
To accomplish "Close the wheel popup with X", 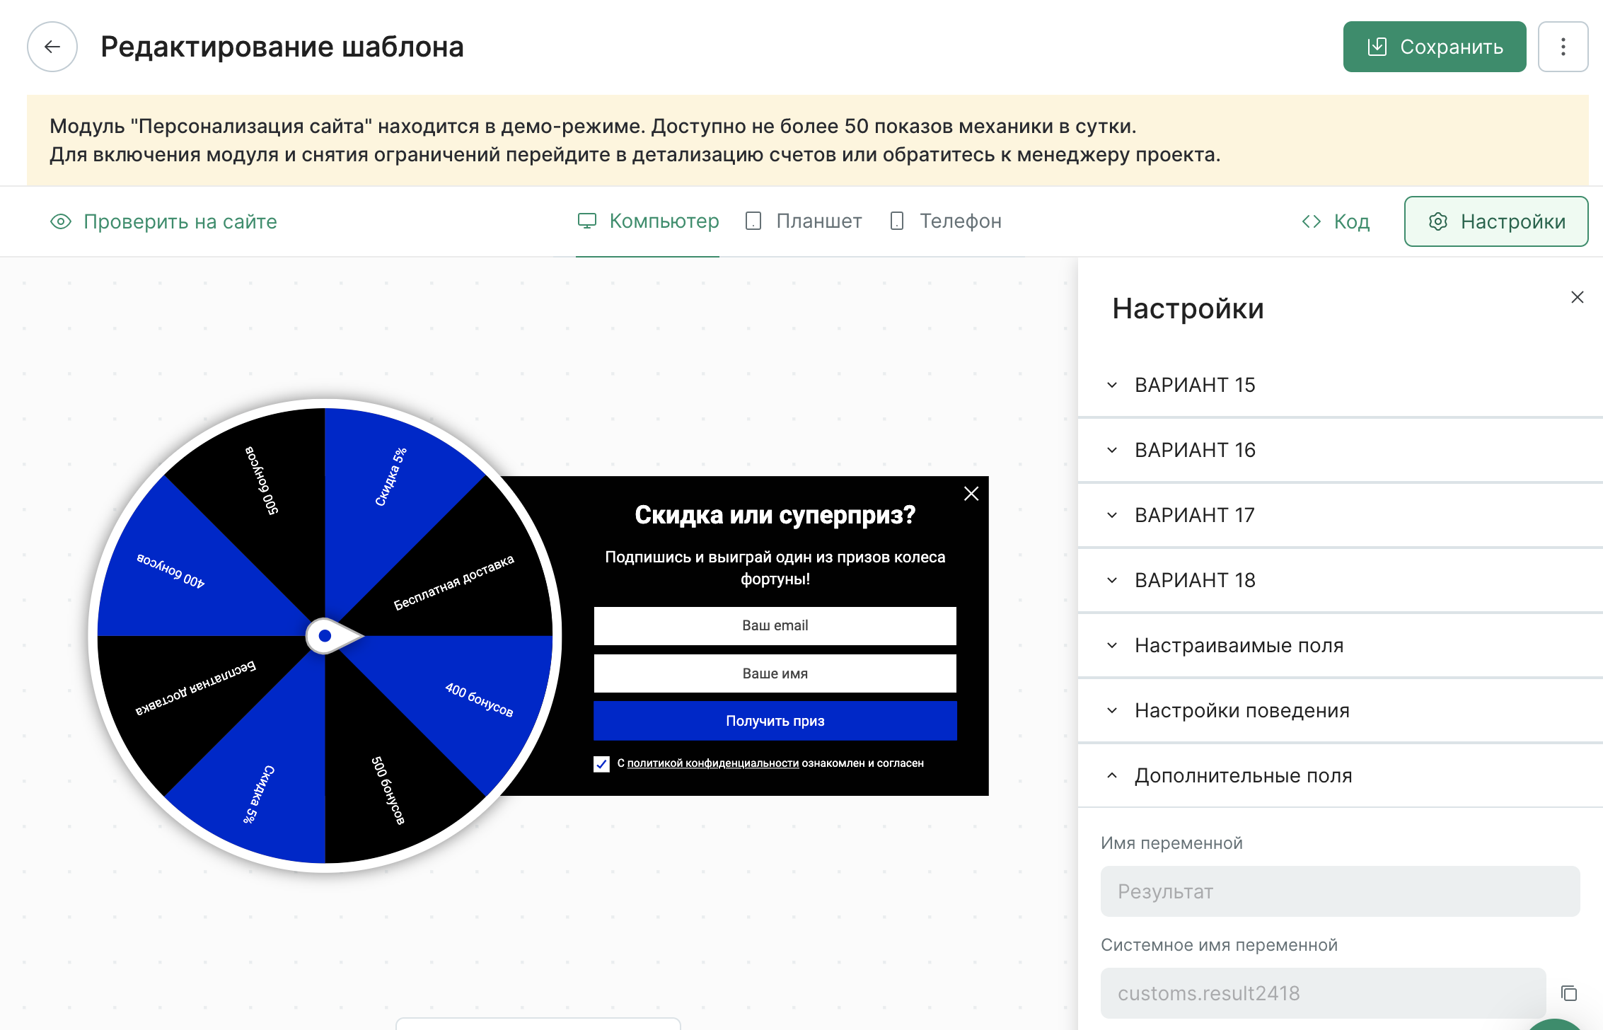I will [x=971, y=494].
